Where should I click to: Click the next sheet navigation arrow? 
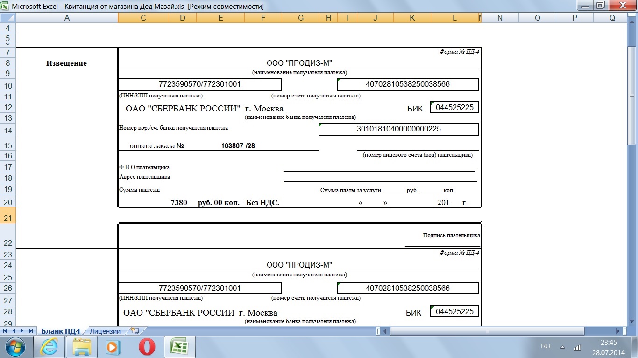(22, 331)
